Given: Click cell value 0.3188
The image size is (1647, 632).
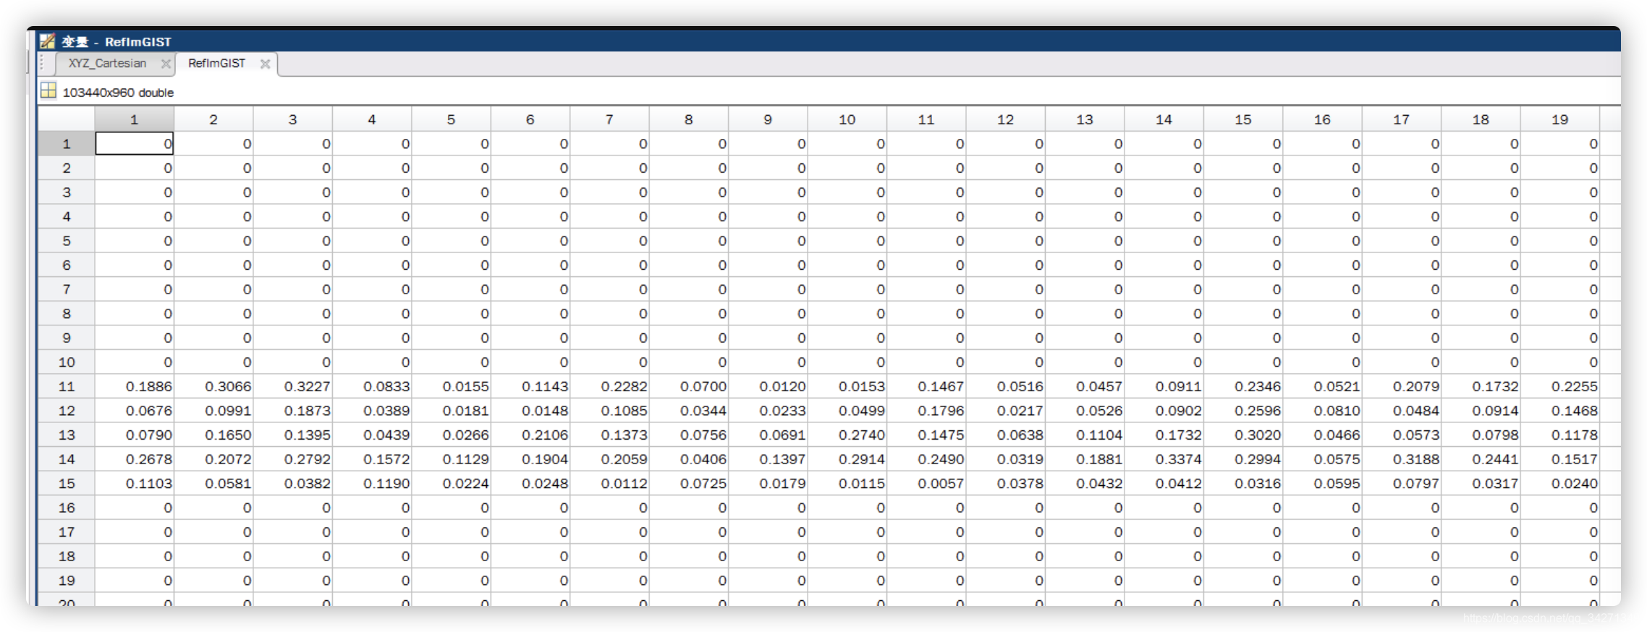Looking at the screenshot, I should coord(1416,459).
